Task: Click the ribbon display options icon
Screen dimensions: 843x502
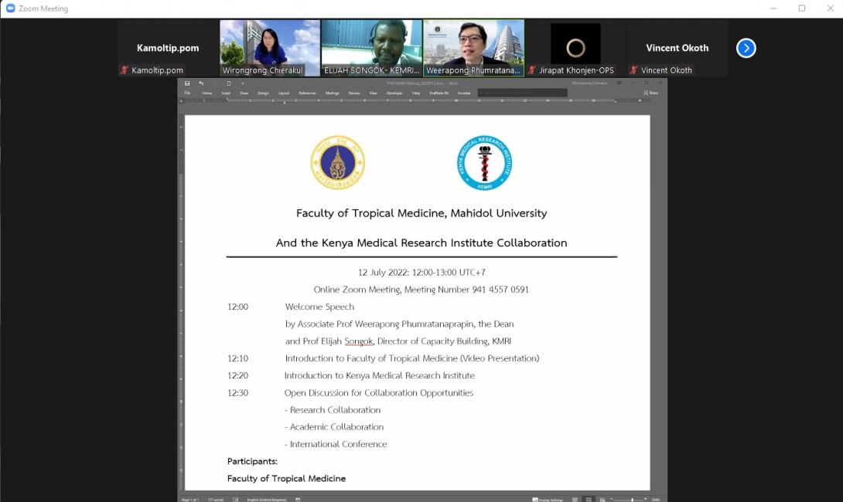Action: [619, 83]
